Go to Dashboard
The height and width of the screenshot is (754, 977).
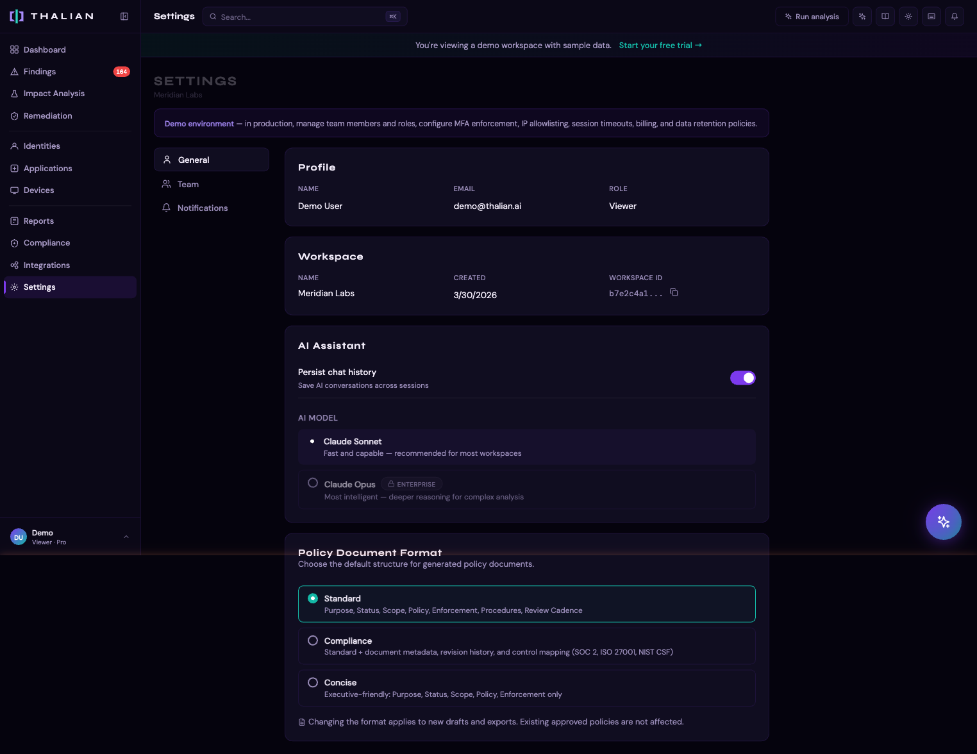[70, 50]
